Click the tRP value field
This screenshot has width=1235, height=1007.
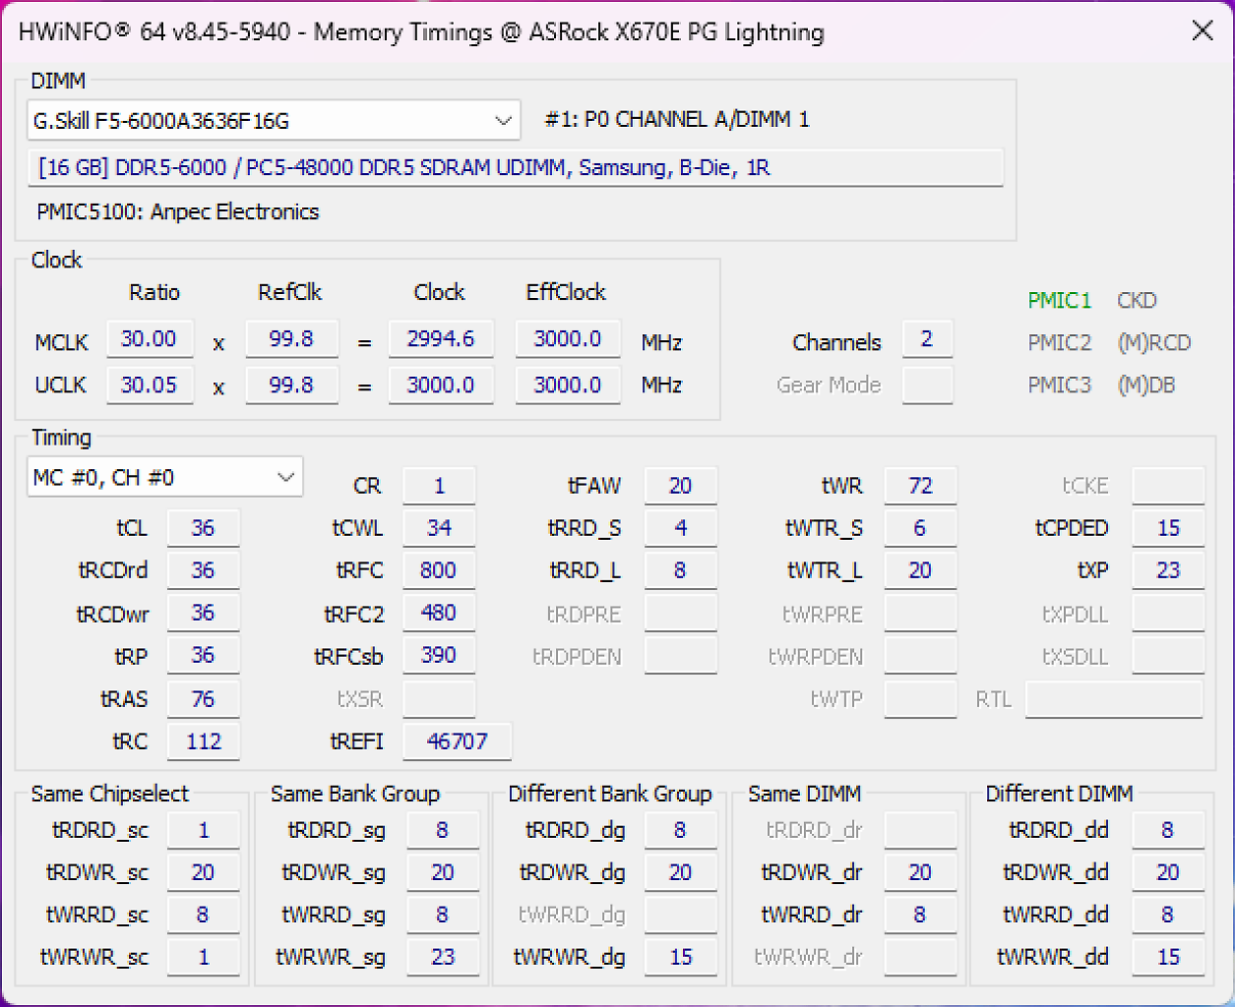[x=203, y=655]
